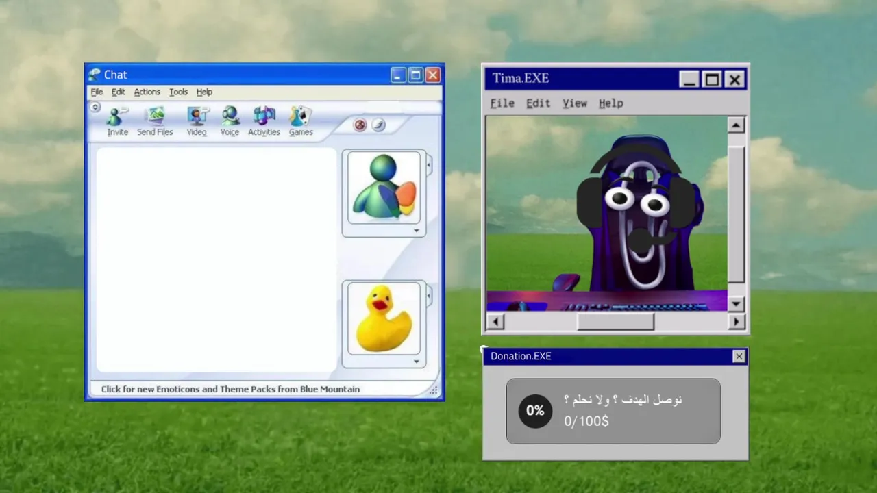Open the Help menu in Tima.EXE

(x=610, y=103)
